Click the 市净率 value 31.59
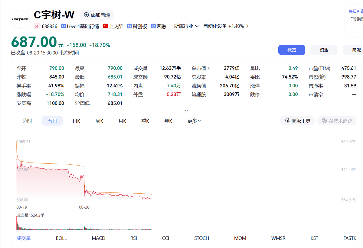Screen dimensions: 363x248 tap(350, 86)
